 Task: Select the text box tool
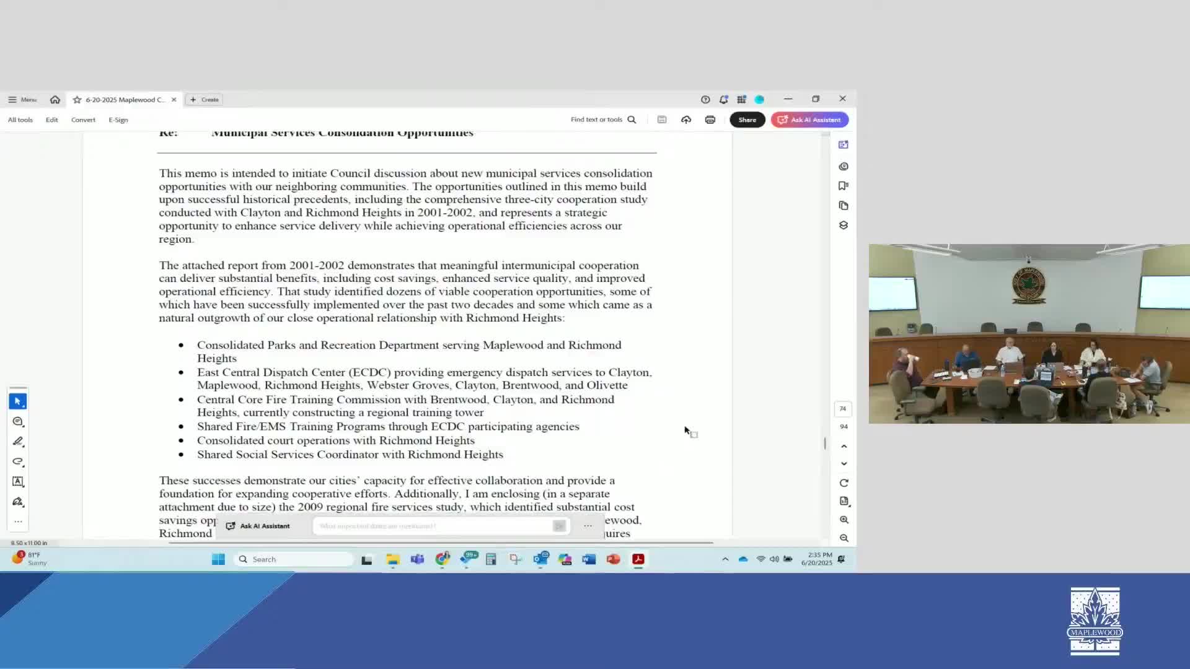[17, 481]
